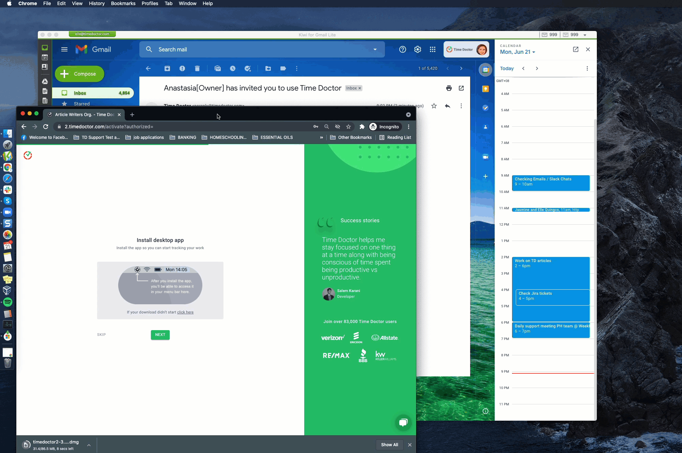682x453 pixels.
Task: Expand timedoctor dmg download options
Action: click(89, 445)
